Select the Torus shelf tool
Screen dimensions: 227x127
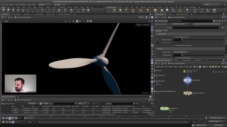pyautogui.click(x=18, y=10)
